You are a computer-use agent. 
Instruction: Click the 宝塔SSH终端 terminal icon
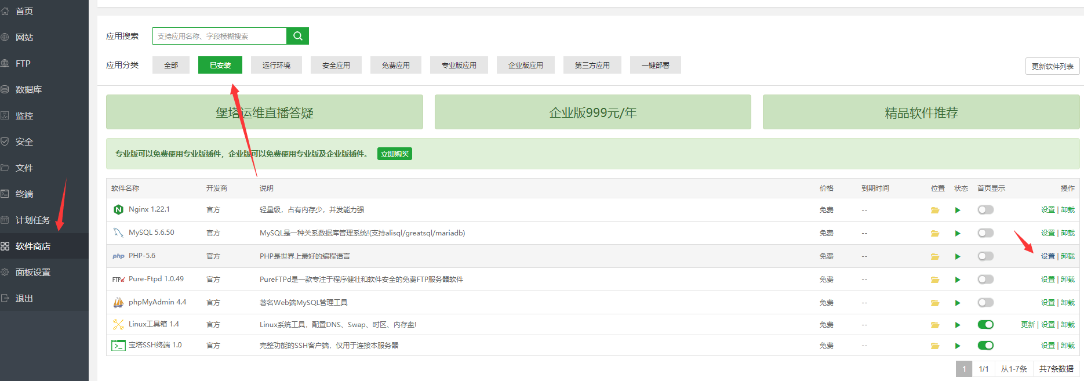(x=118, y=346)
